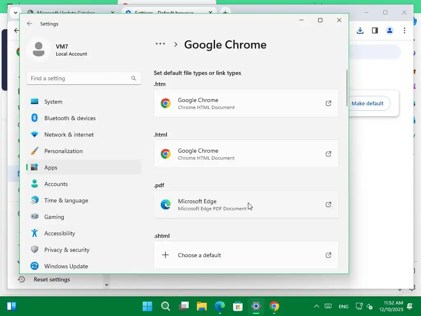
Task: Click external link icon in .shtml row
Action: point(328,255)
